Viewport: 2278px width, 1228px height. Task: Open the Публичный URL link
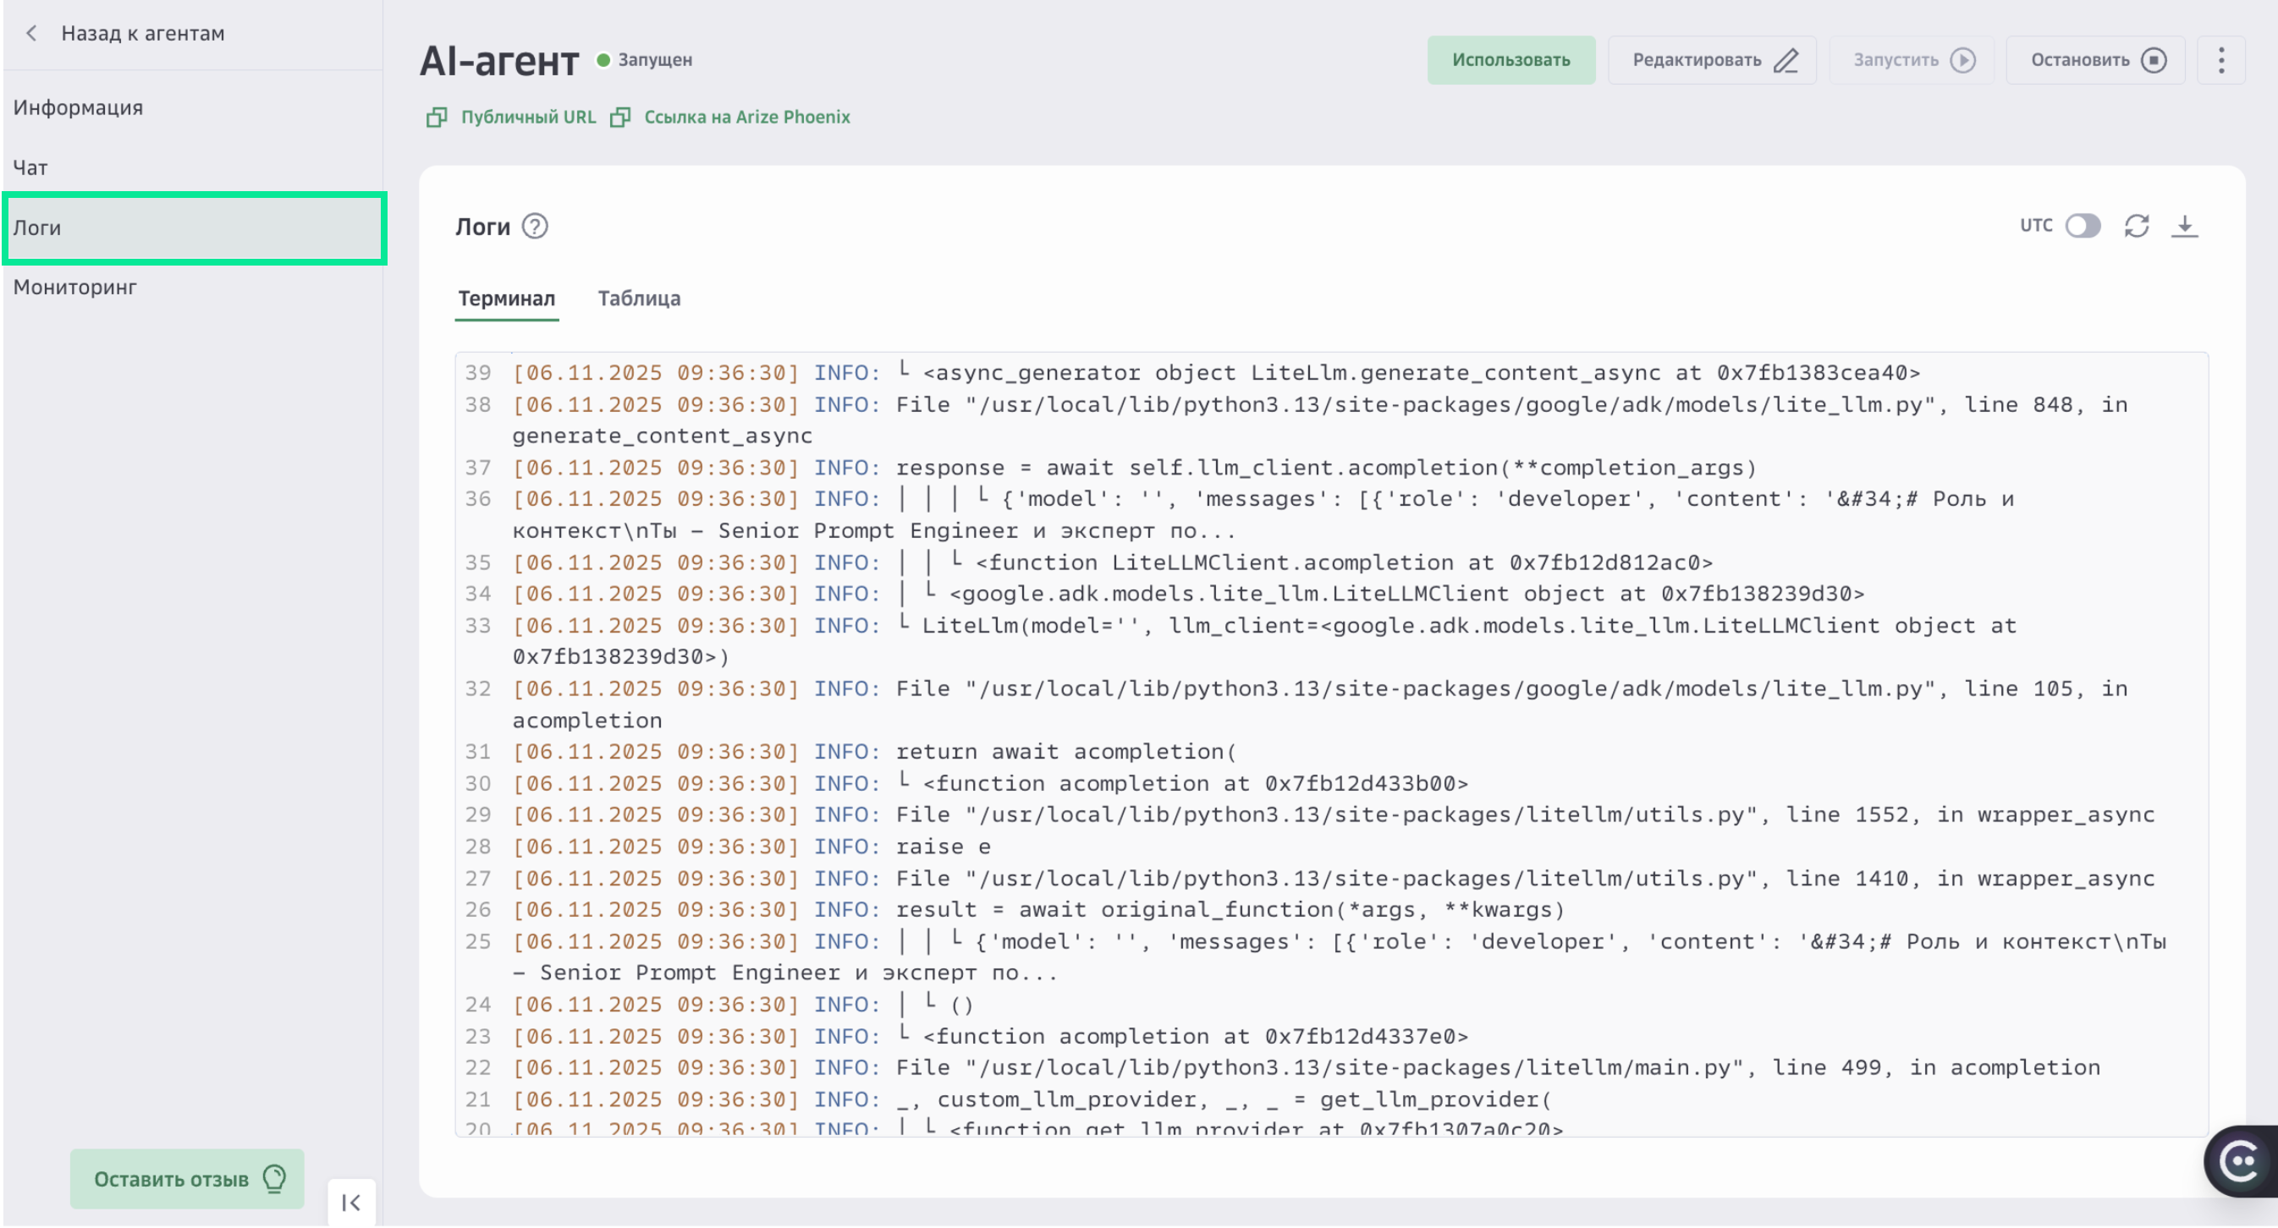[x=529, y=117]
